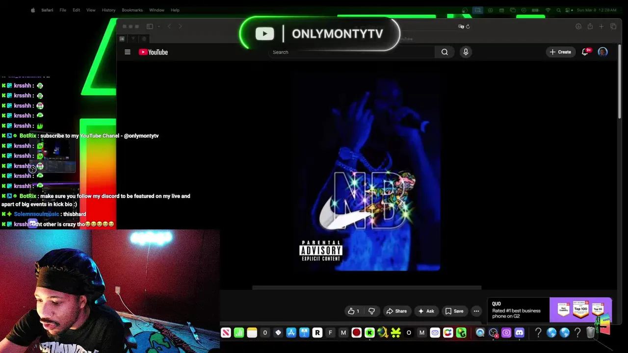Open the Notes app in Dock
This screenshot has height=353, width=628.
point(252,333)
